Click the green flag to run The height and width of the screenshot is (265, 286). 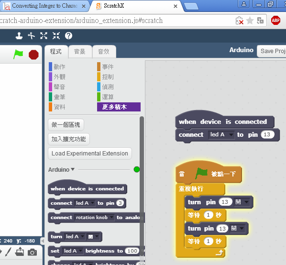[18, 54]
